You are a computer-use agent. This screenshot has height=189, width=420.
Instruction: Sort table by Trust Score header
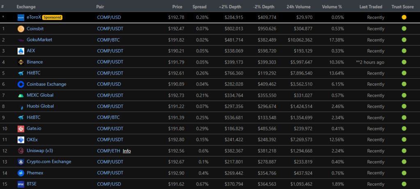click(x=403, y=7)
